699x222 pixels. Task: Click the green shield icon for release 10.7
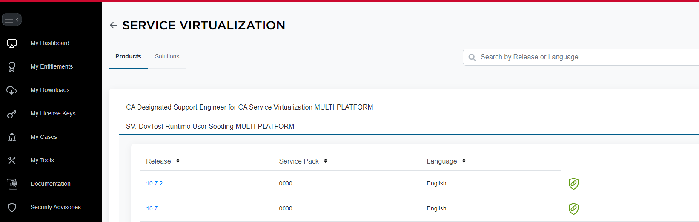573,209
